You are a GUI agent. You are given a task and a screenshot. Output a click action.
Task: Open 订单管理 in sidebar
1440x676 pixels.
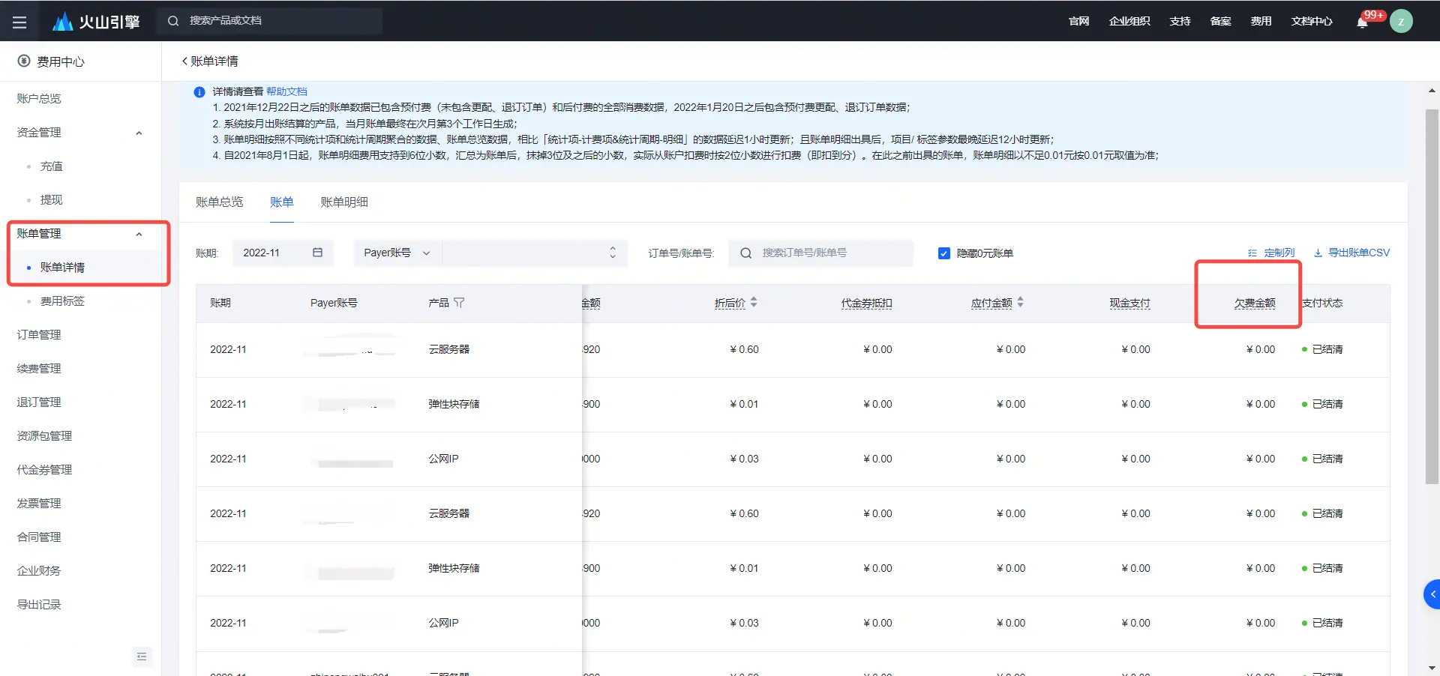coord(39,335)
